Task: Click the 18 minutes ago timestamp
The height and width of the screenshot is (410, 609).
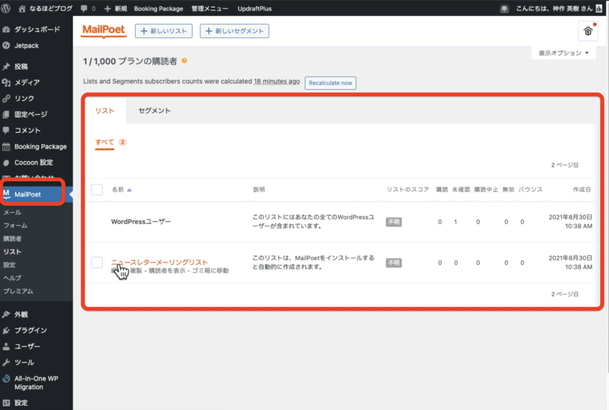Action: [277, 81]
